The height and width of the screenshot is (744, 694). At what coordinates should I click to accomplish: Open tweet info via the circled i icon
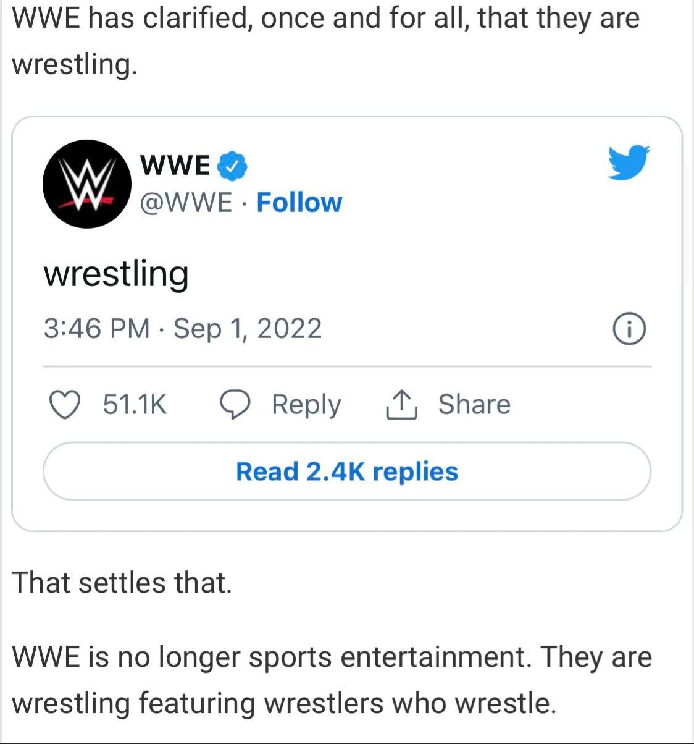[x=628, y=329]
